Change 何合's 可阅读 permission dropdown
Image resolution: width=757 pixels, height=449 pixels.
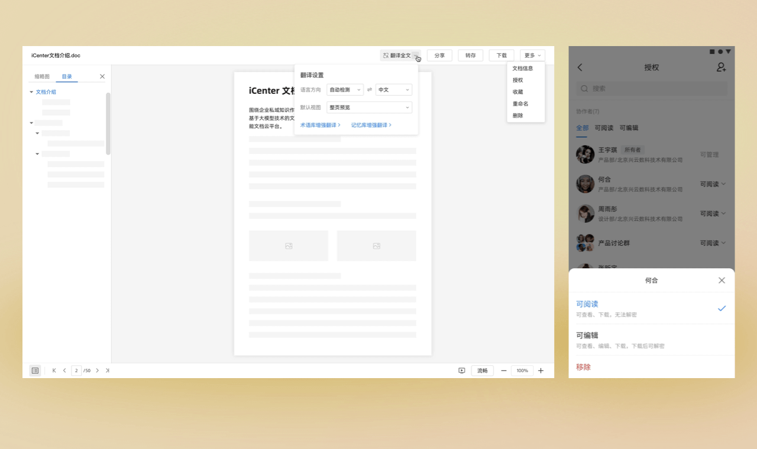713,184
